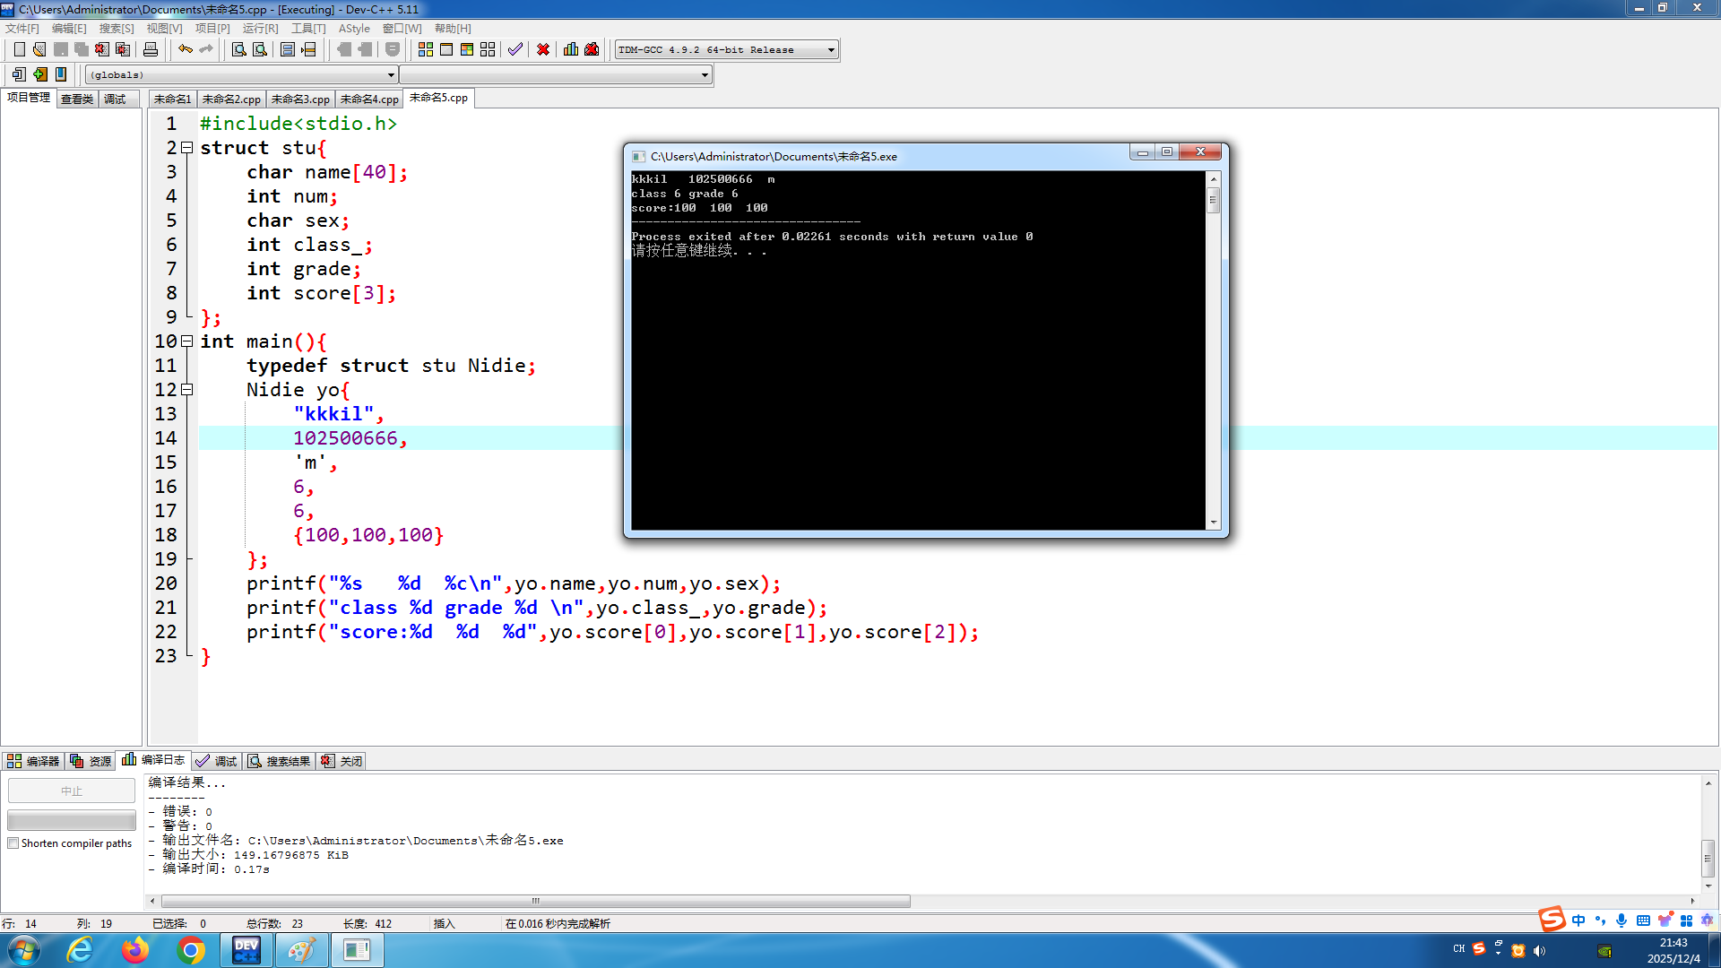Open the 查看类 side panel tab
The height and width of the screenshot is (968, 1721).
click(77, 99)
